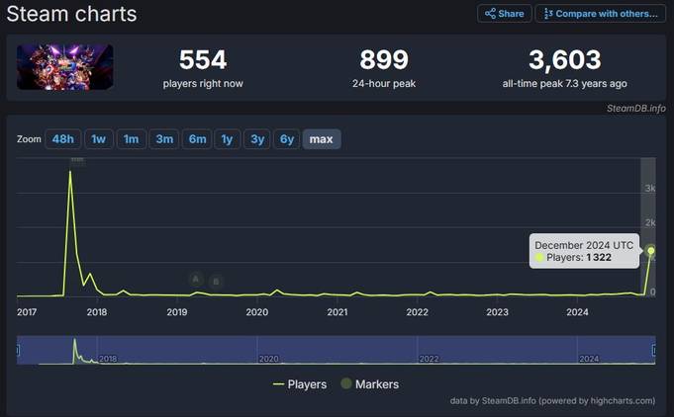Click the 2024 x-axis label
The height and width of the screenshot is (417, 674).
tap(577, 312)
